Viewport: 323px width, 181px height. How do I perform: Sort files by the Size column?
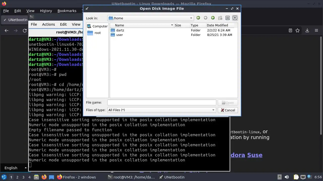tap(182, 25)
